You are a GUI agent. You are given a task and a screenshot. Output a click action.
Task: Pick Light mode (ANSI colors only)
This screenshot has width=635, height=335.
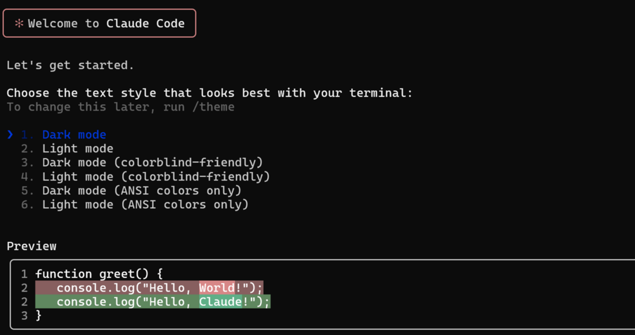[145, 204]
